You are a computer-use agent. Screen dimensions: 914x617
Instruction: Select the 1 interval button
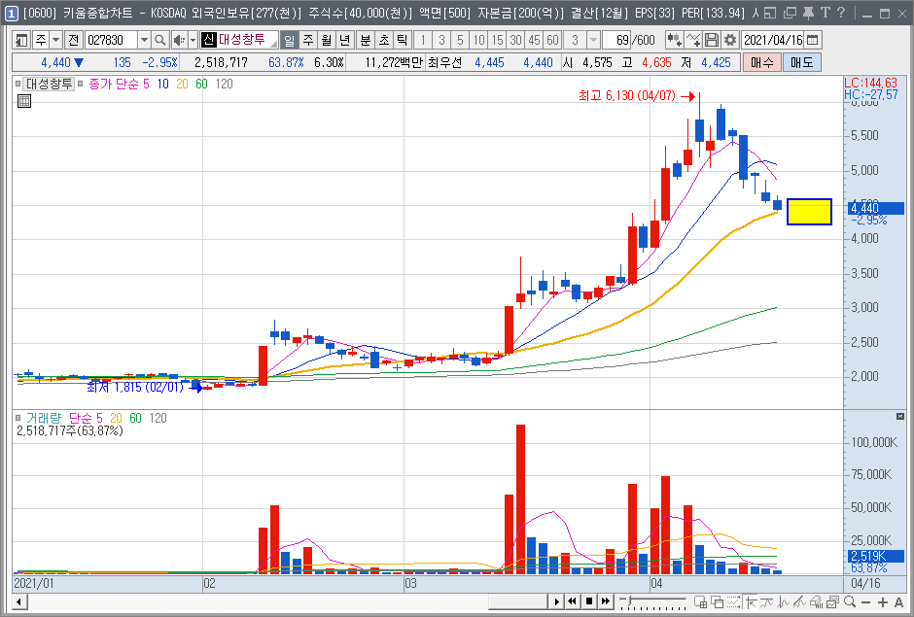423,40
